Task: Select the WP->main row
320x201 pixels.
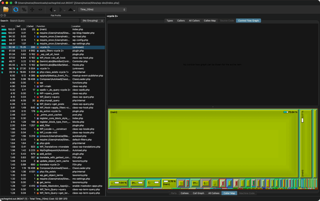Action: pyautogui.click(x=52, y=86)
